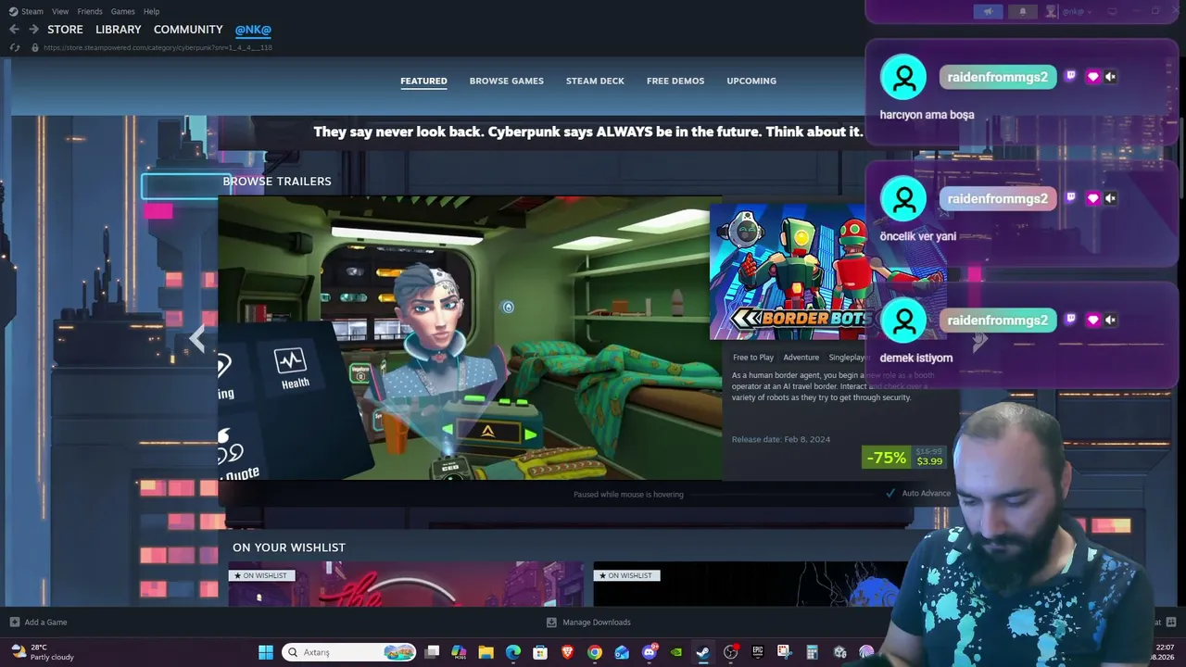The height and width of the screenshot is (667, 1186).
Task: Click the padlock icon beside the URL
Action: (35, 47)
